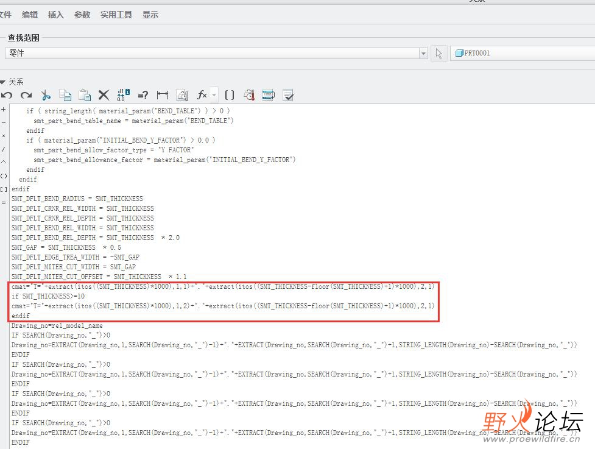Viewport: 595px width, 449px height.
Task: Insert plus operator from side bar
Action: [x=4, y=109]
